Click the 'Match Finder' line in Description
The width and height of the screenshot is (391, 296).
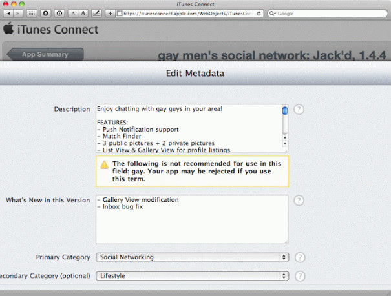(x=119, y=136)
